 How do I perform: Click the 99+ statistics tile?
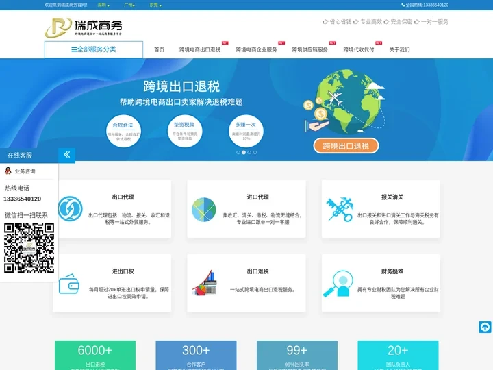coord(296,355)
